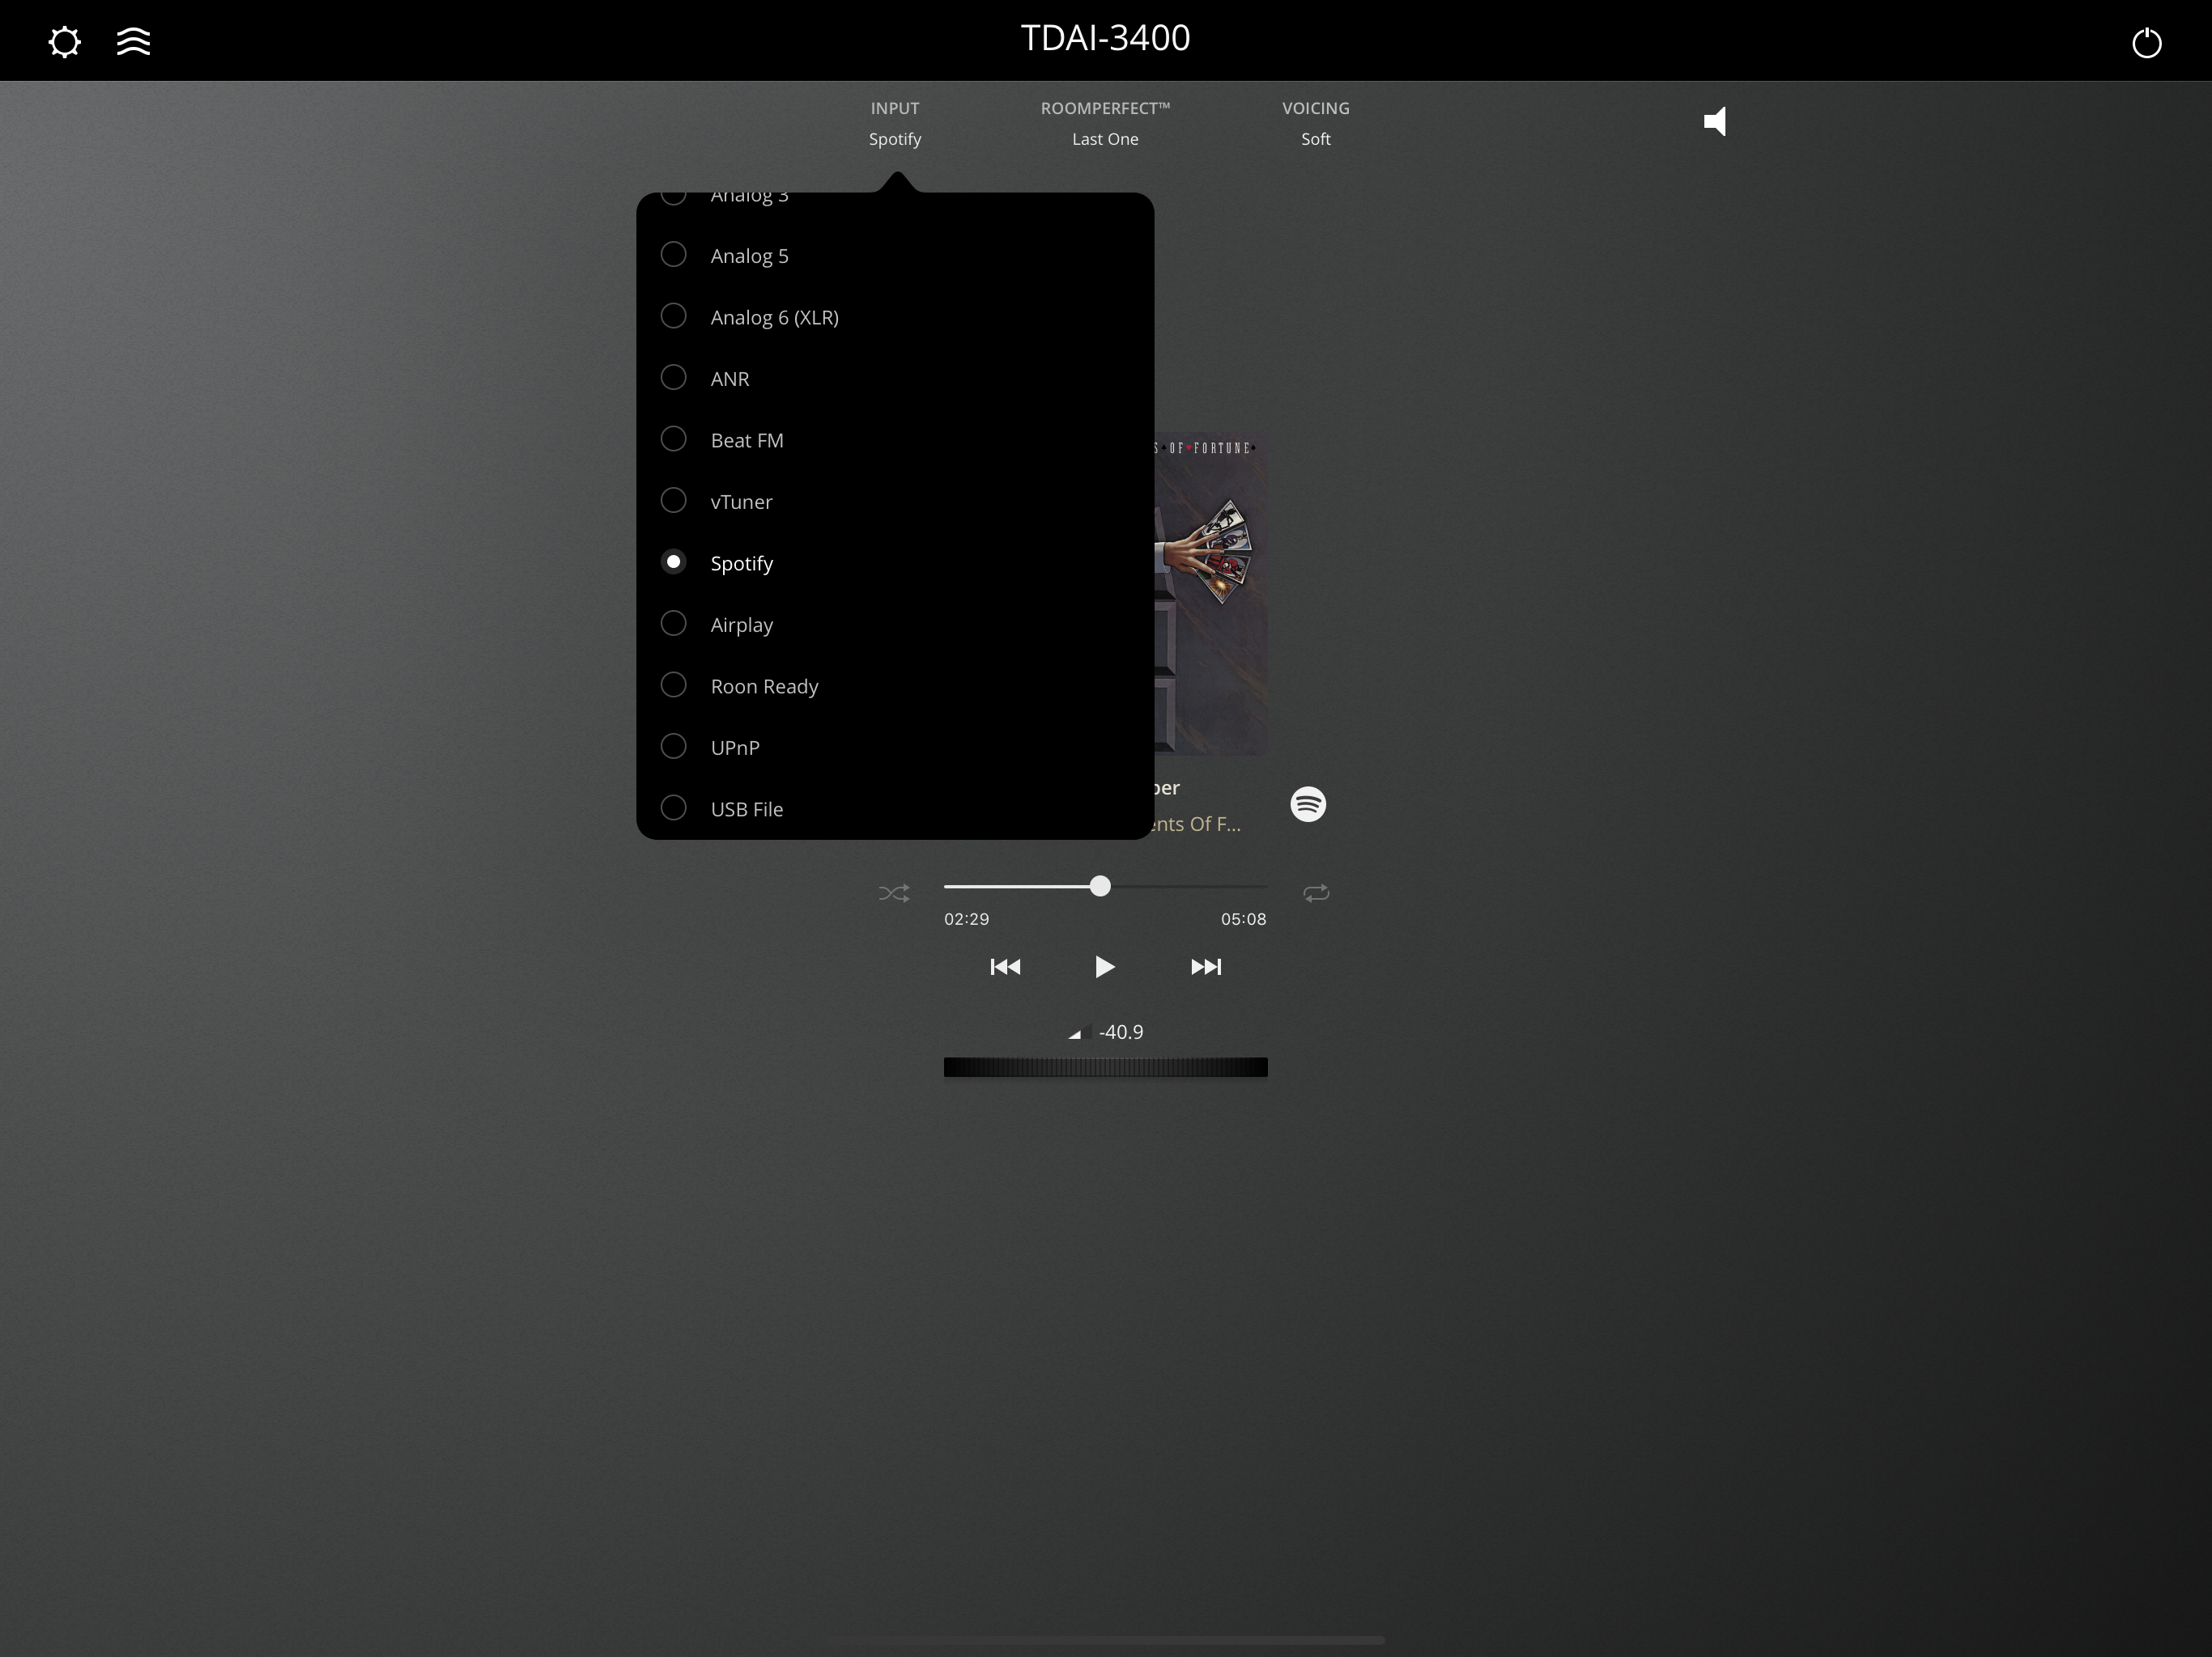The width and height of the screenshot is (2212, 1657).
Task: Open the settings gear icon
Action: click(65, 42)
